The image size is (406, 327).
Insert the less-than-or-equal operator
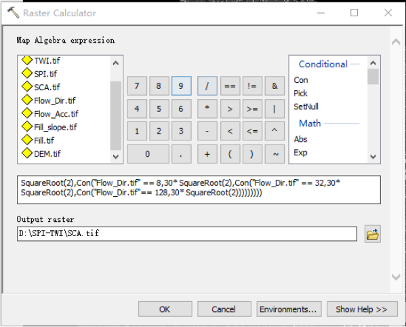[x=252, y=131]
